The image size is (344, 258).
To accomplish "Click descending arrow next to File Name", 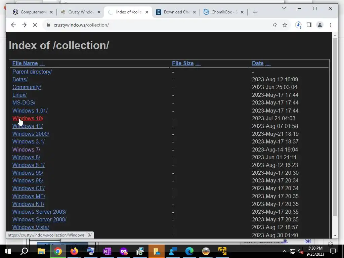I will pyautogui.click(x=42, y=63).
